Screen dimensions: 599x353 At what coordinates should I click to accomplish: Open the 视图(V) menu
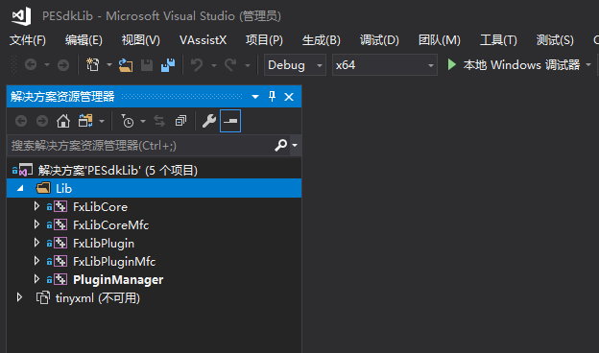[x=140, y=40]
